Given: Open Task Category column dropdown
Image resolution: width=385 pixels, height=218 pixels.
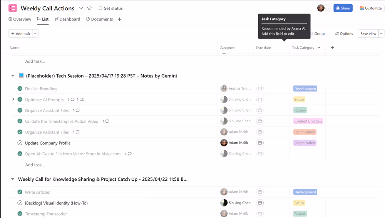Looking at the screenshot, I should [319, 48].
